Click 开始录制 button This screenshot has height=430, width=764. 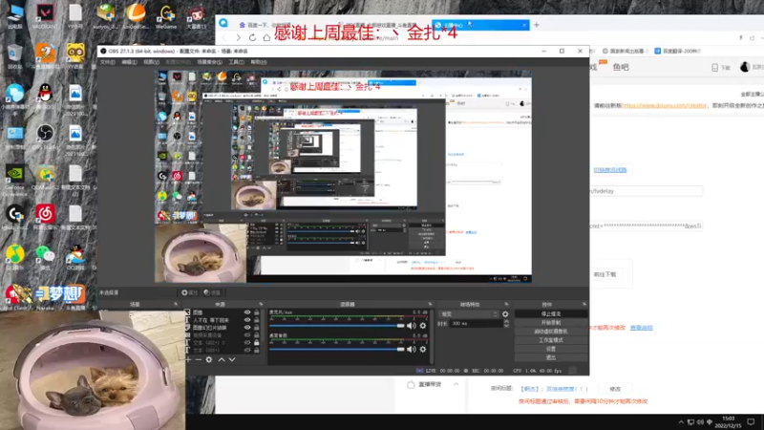pyautogui.click(x=551, y=323)
